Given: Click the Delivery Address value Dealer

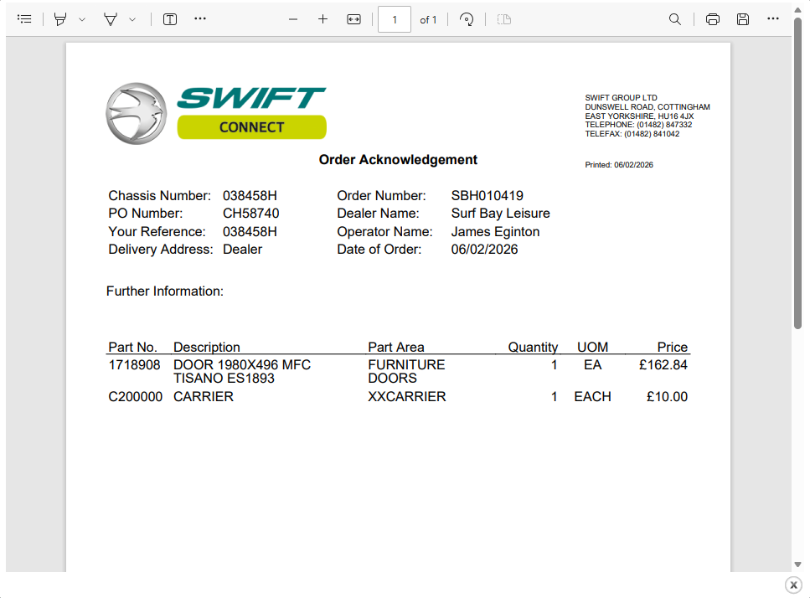Looking at the screenshot, I should [x=242, y=250].
